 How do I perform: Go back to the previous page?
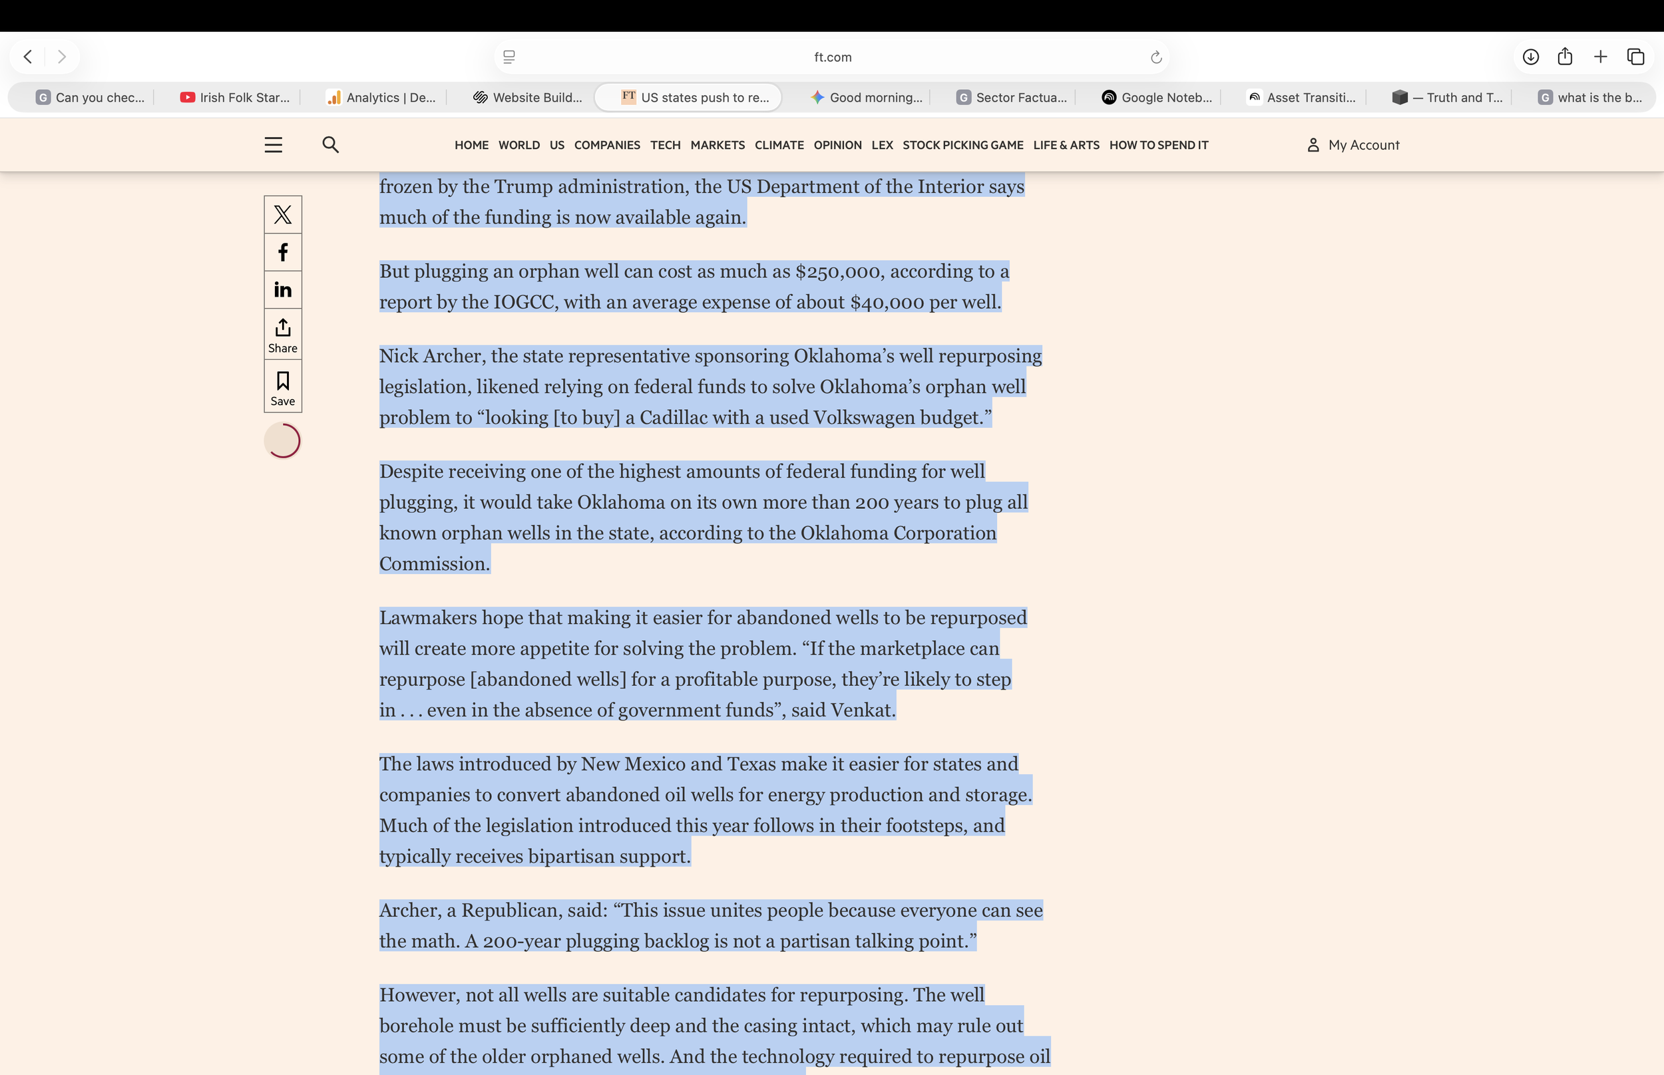click(28, 57)
